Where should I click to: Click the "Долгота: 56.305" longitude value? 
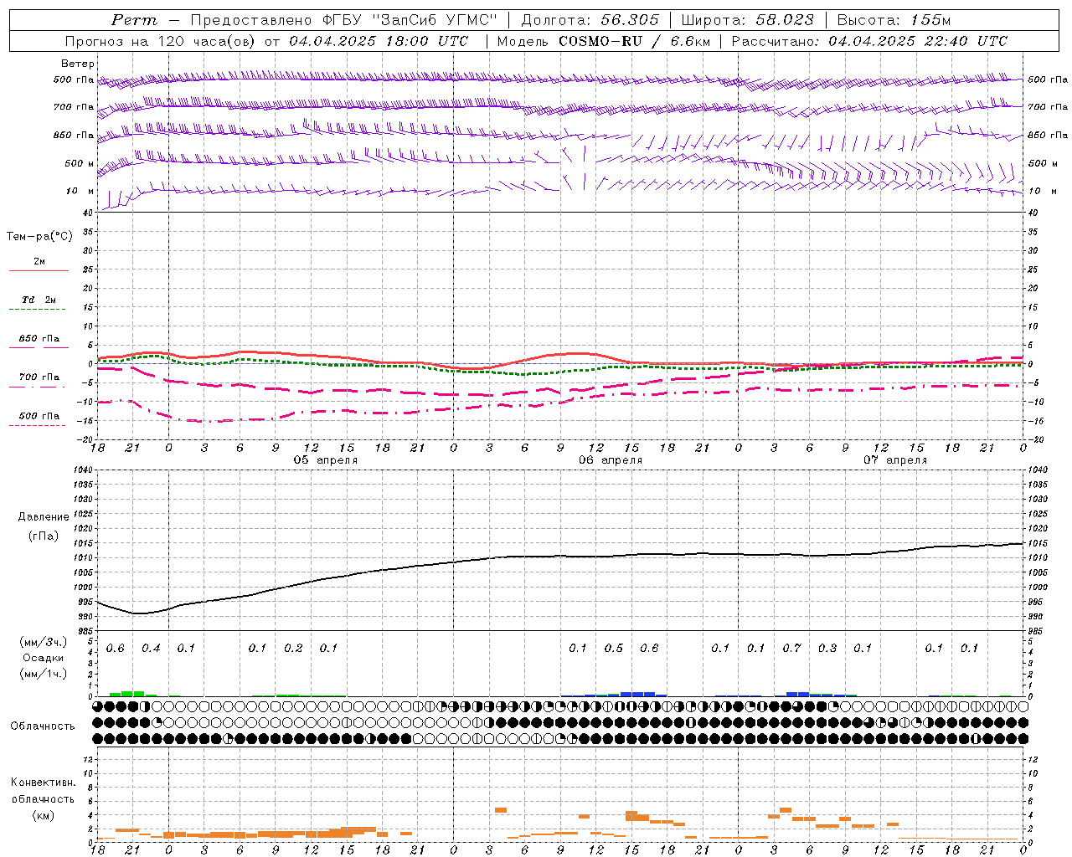(590, 20)
